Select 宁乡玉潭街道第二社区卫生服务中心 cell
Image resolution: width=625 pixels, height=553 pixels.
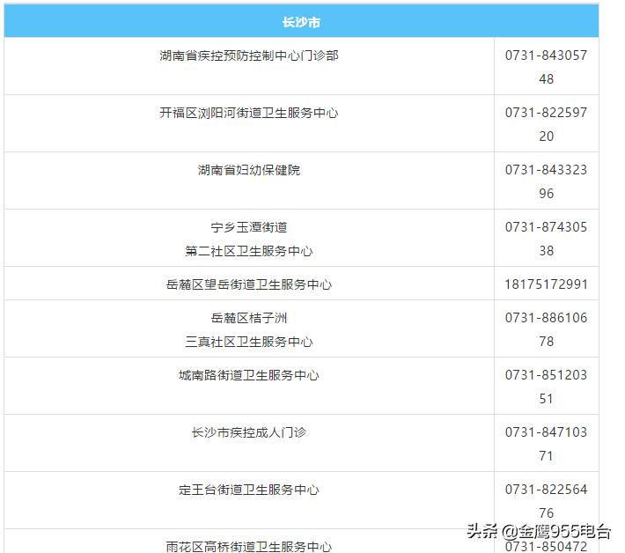249,239
